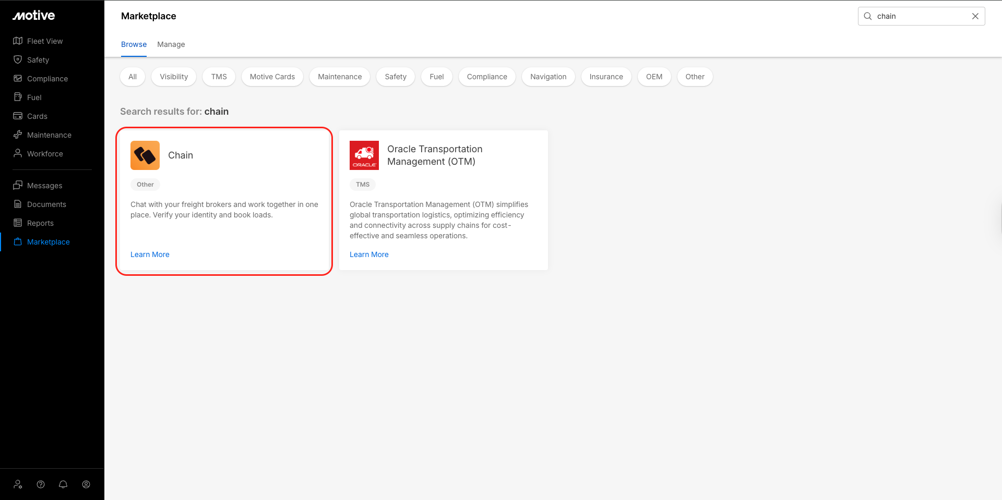This screenshot has width=1002, height=500.
Task: Open Fleet View map icon in sidebar
Action: click(18, 41)
